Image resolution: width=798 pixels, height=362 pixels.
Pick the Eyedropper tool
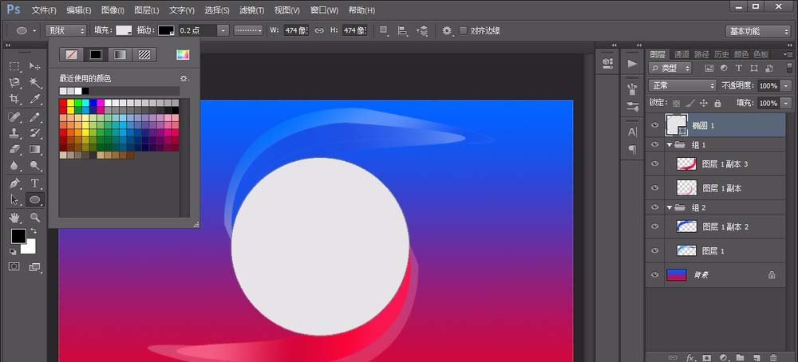click(x=35, y=100)
